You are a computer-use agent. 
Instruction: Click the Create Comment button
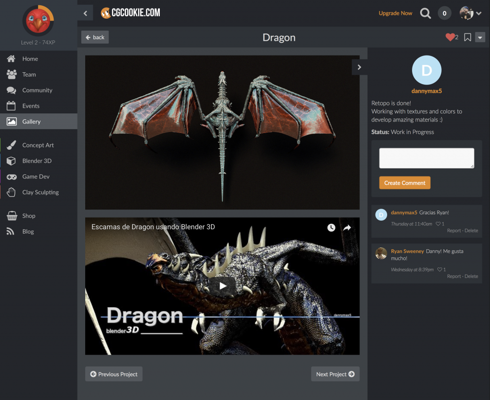click(x=405, y=183)
